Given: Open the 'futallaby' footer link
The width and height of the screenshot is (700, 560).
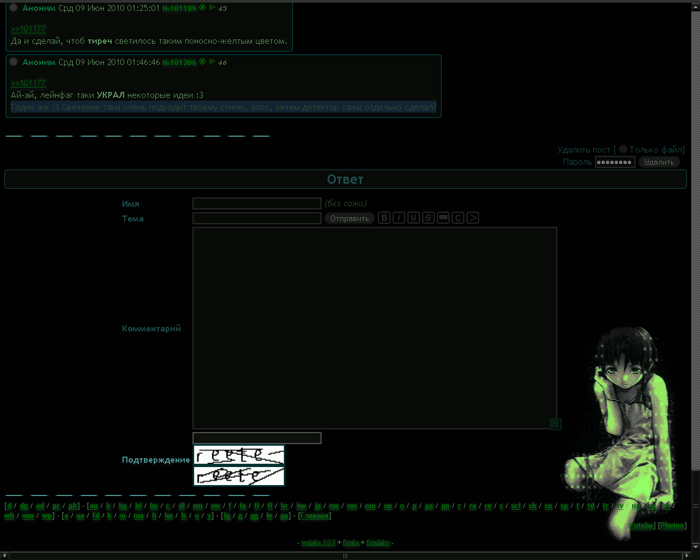Looking at the screenshot, I should 378,542.
